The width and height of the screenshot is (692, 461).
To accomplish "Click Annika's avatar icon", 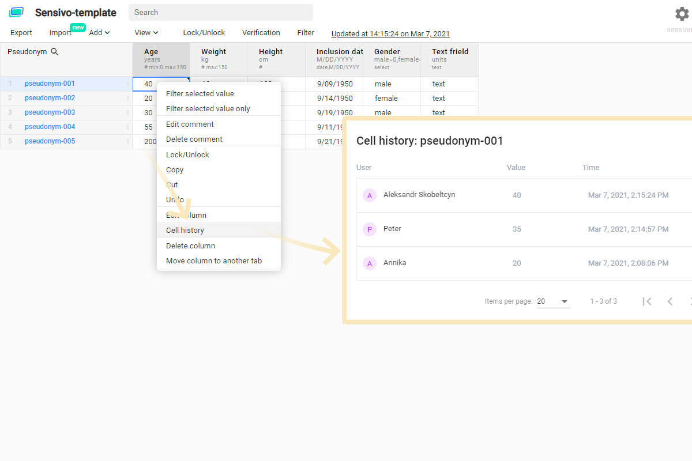I will (369, 263).
